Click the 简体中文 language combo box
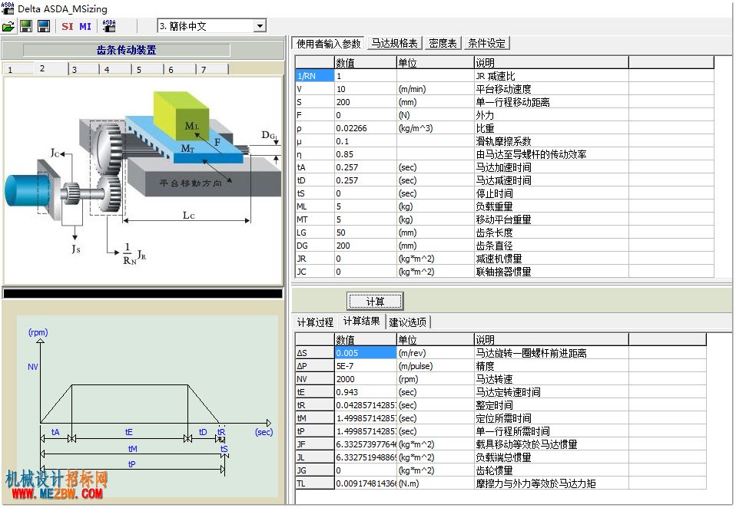The height and width of the screenshot is (508, 736). (x=212, y=26)
